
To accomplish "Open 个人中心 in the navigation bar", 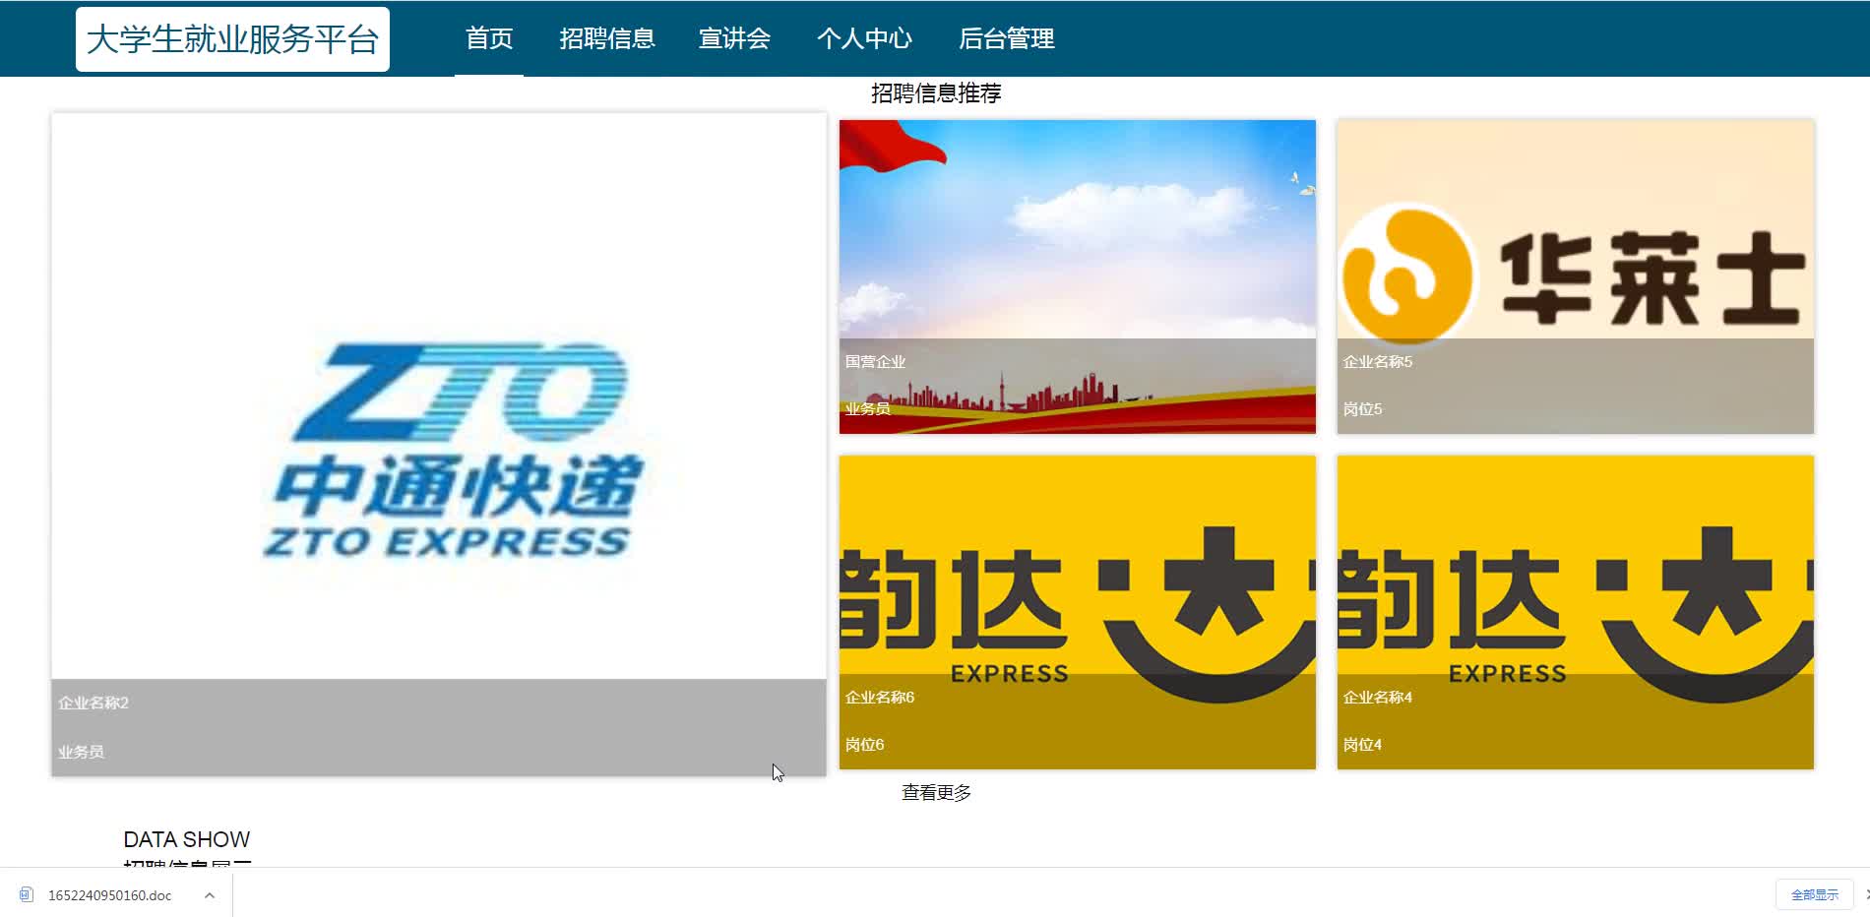I will point(865,38).
